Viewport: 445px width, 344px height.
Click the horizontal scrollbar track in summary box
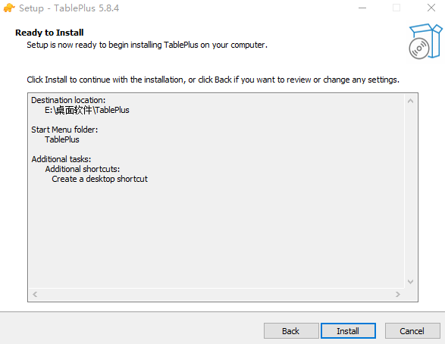[217, 295]
